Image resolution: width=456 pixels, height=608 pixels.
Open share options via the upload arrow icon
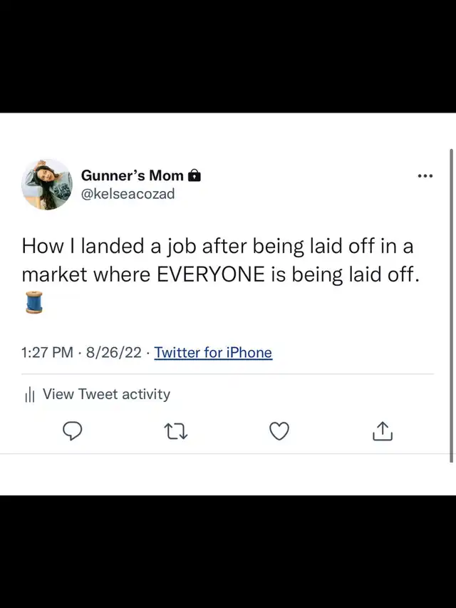click(383, 431)
